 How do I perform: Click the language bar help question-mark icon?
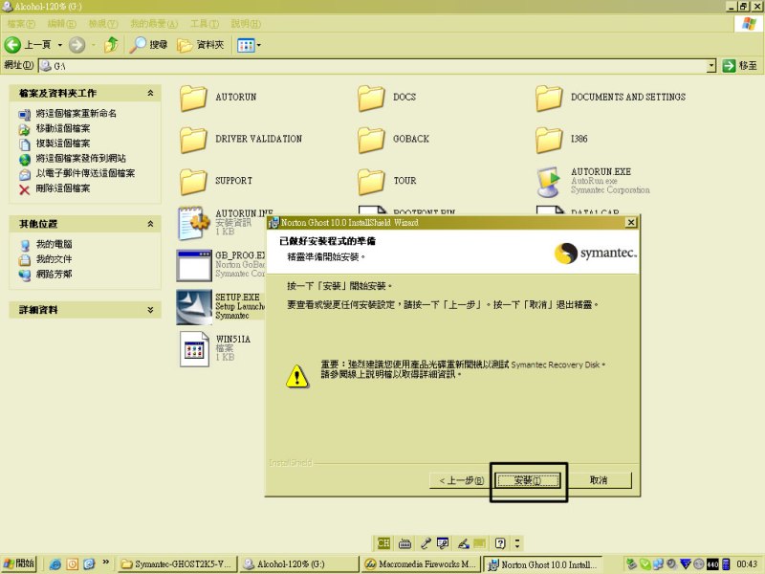(x=500, y=543)
